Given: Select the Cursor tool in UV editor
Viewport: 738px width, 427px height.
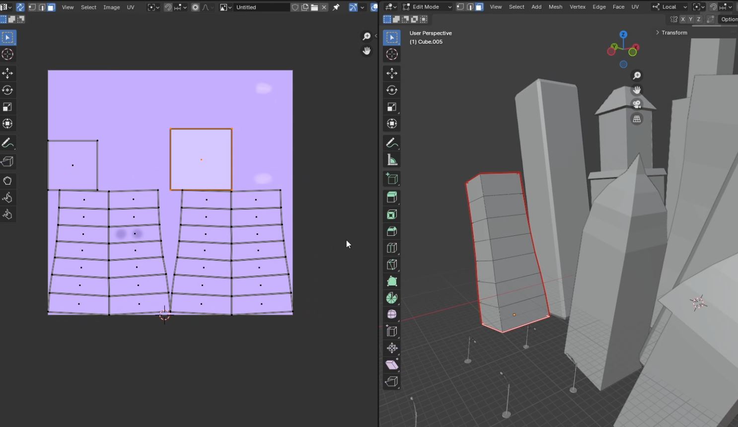Looking at the screenshot, I should [x=7, y=54].
